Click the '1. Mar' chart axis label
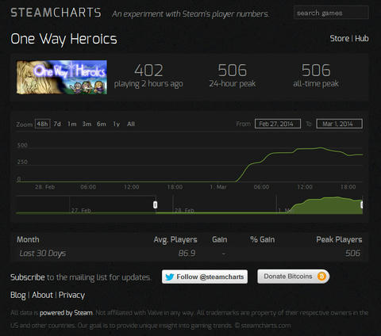This screenshot has width=381, height=336. pos(218,187)
